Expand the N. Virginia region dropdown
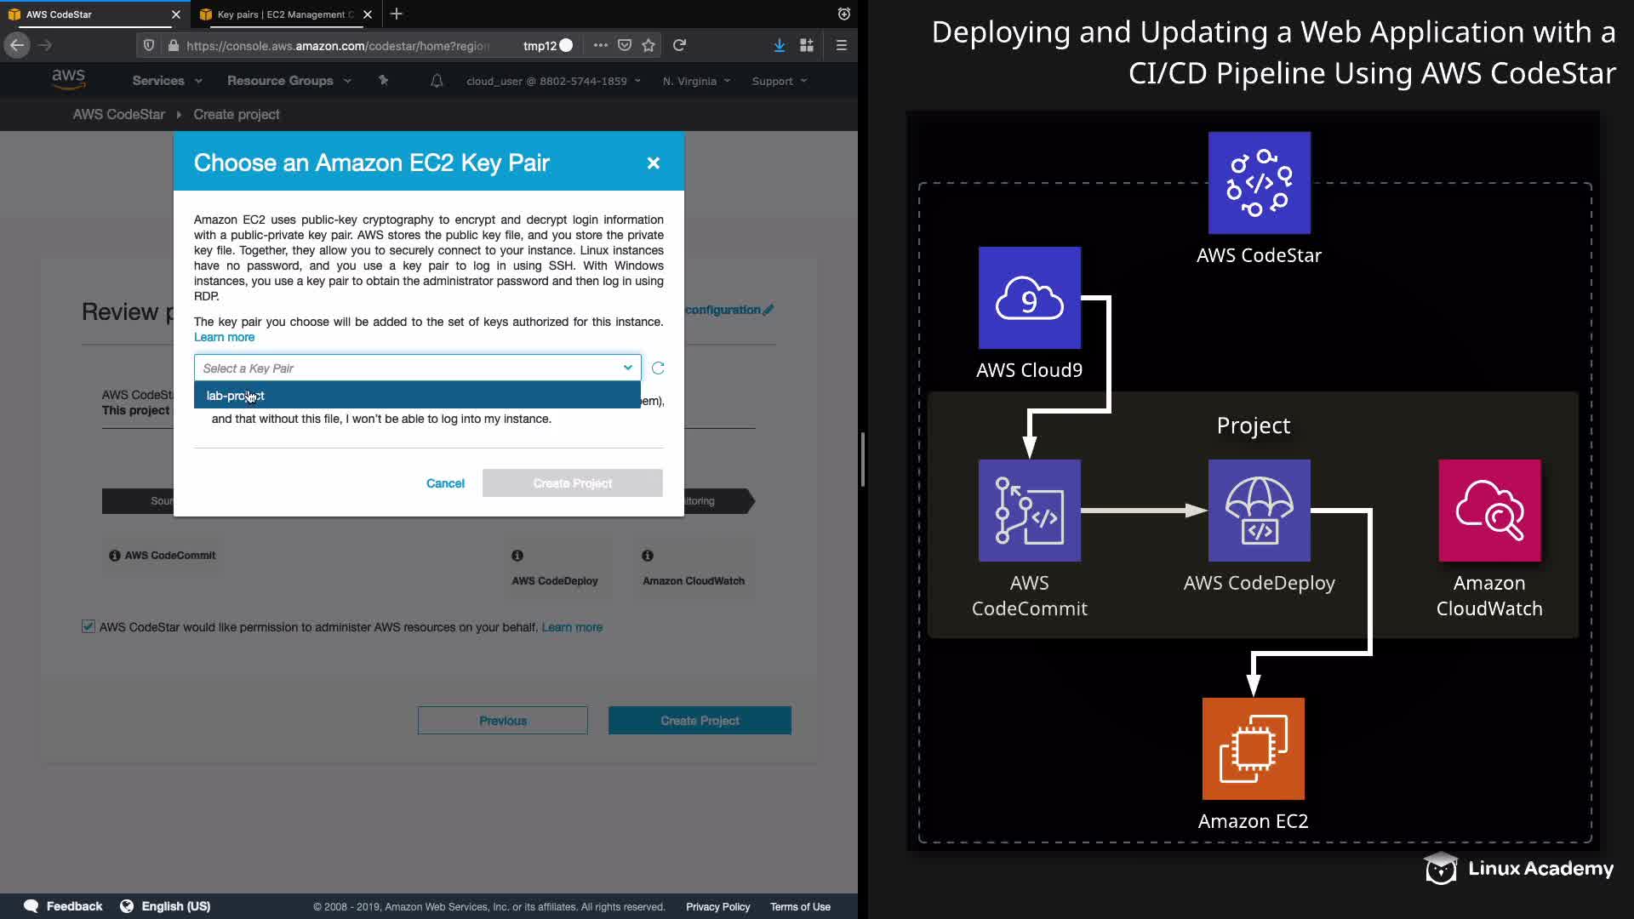Image resolution: width=1634 pixels, height=919 pixels. [696, 81]
